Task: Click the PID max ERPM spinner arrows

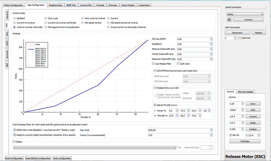Action: [x=212, y=39]
